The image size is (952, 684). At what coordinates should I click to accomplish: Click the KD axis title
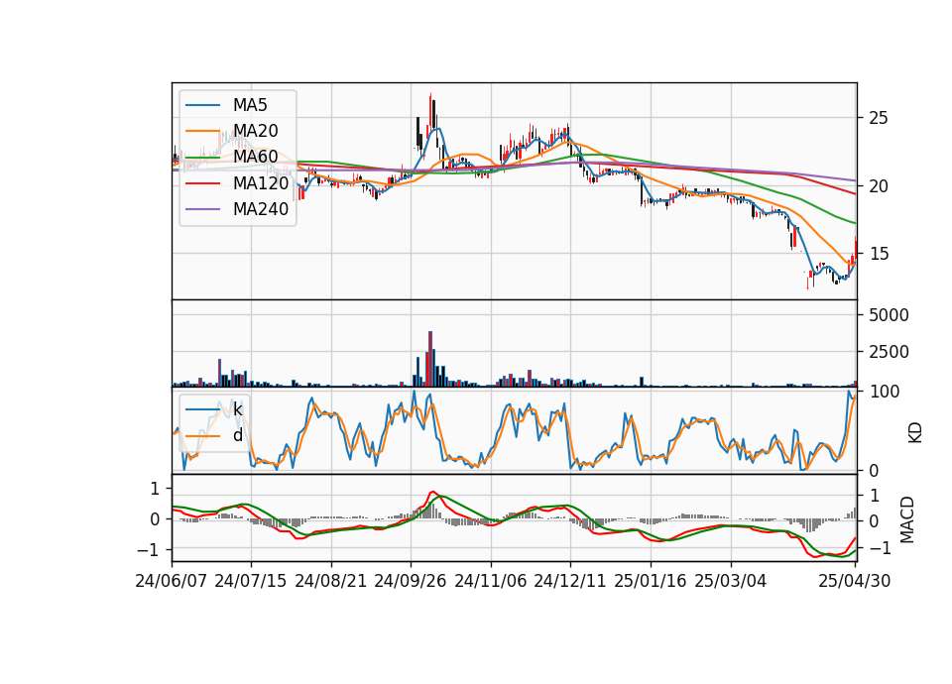[x=914, y=433]
